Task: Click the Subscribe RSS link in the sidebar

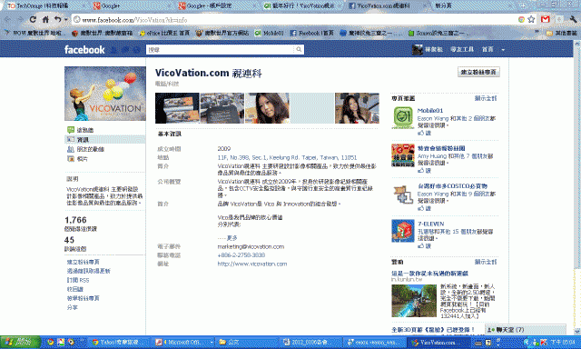Action: tap(78, 280)
